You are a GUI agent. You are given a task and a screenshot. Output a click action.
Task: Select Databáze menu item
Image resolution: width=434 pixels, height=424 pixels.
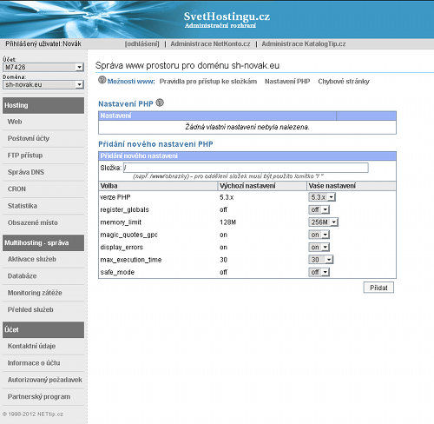(x=22, y=276)
